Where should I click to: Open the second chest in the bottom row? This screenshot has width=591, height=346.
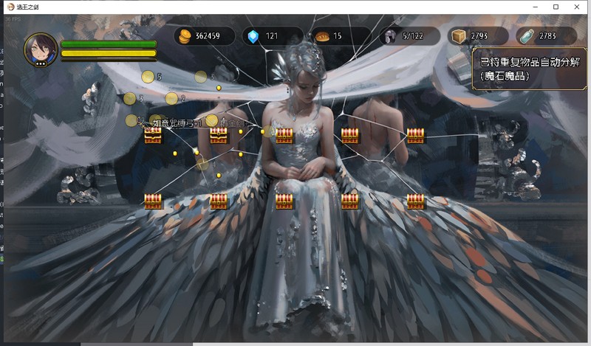point(219,201)
